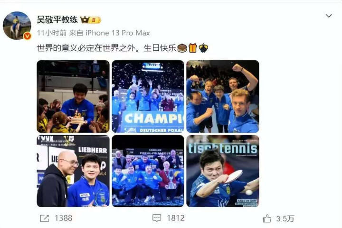The height and width of the screenshot is (228, 342).
Task: Click the gift box emoji
Action: [x=192, y=48]
